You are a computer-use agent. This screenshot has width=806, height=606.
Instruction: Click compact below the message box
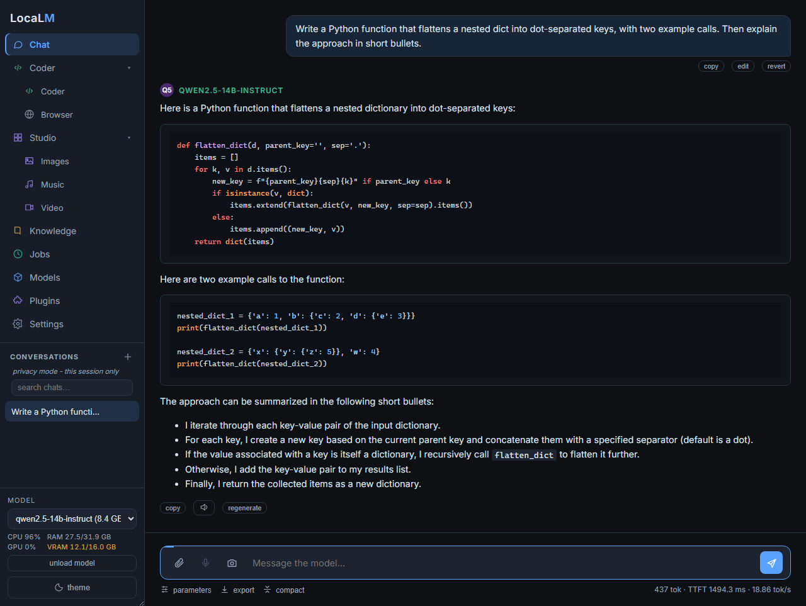click(x=284, y=590)
